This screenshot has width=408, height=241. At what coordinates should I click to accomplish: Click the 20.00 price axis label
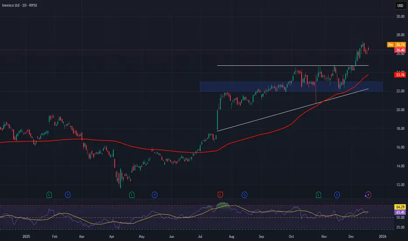click(400, 110)
